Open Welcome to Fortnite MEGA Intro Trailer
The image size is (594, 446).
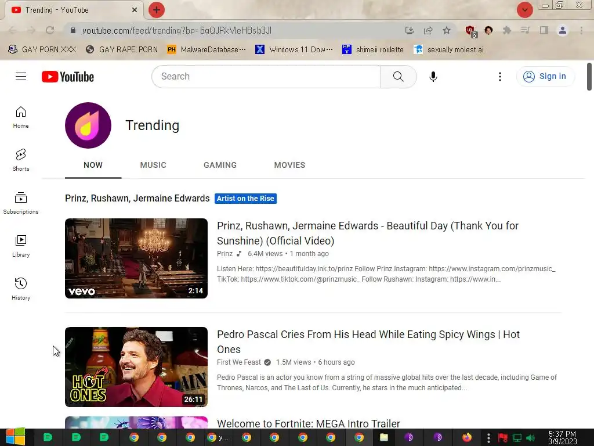(309, 423)
